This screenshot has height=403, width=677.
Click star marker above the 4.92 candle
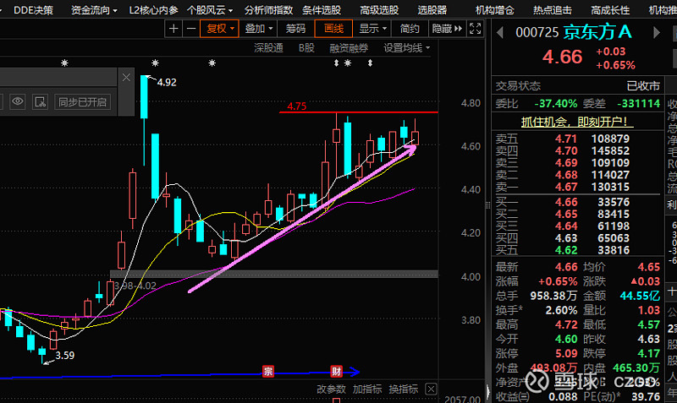click(156, 63)
